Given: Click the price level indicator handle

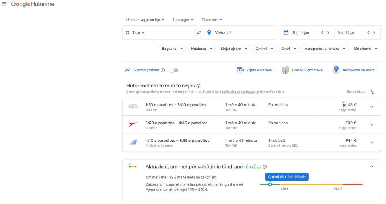Looking at the screenshot, I should [270, 184].
